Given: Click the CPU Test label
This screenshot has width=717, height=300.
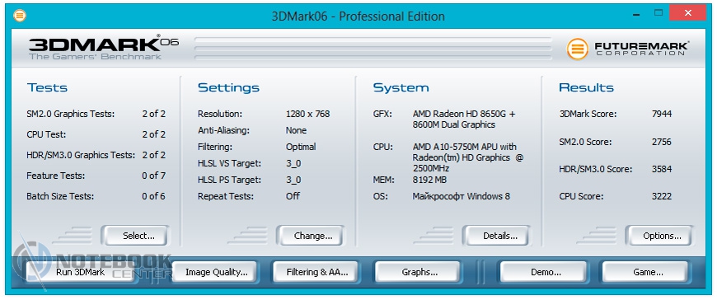Looking at the screenshot, I should pyautogui.click(x=45, y=134).
